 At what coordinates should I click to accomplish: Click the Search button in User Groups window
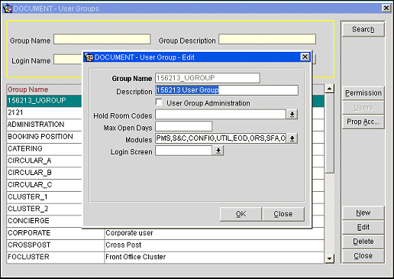[363, 30]
